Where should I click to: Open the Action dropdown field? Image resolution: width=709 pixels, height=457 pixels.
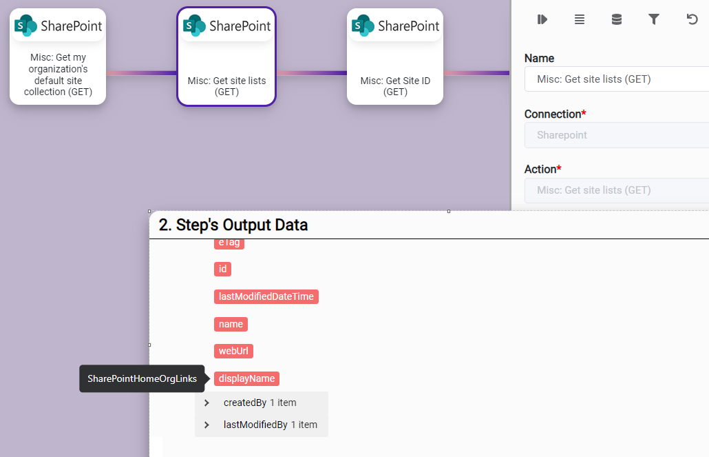coord(616,190)
